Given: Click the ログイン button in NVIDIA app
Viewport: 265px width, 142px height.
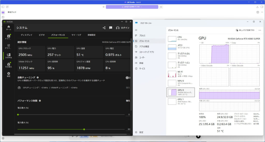Looking at the screenshot, I should [123, 28].
